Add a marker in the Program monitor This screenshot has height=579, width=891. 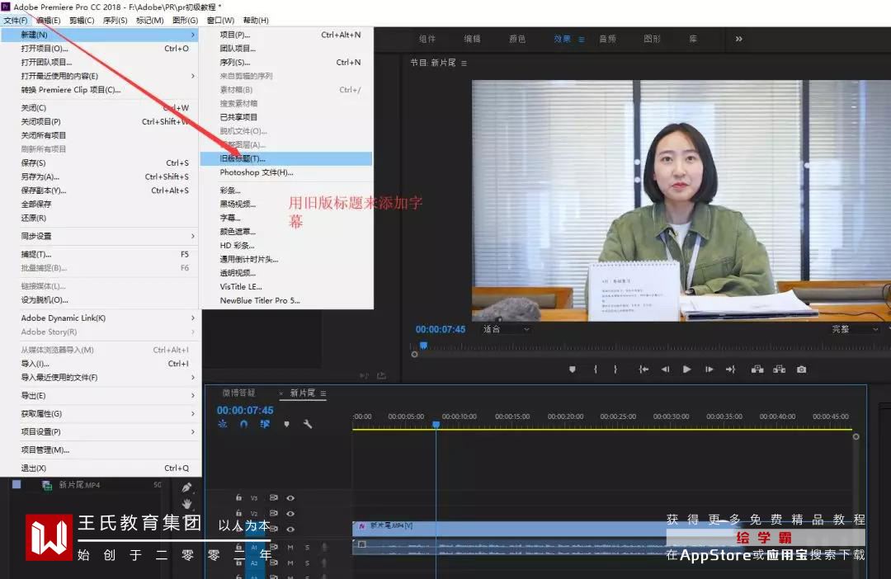(573, 370)
